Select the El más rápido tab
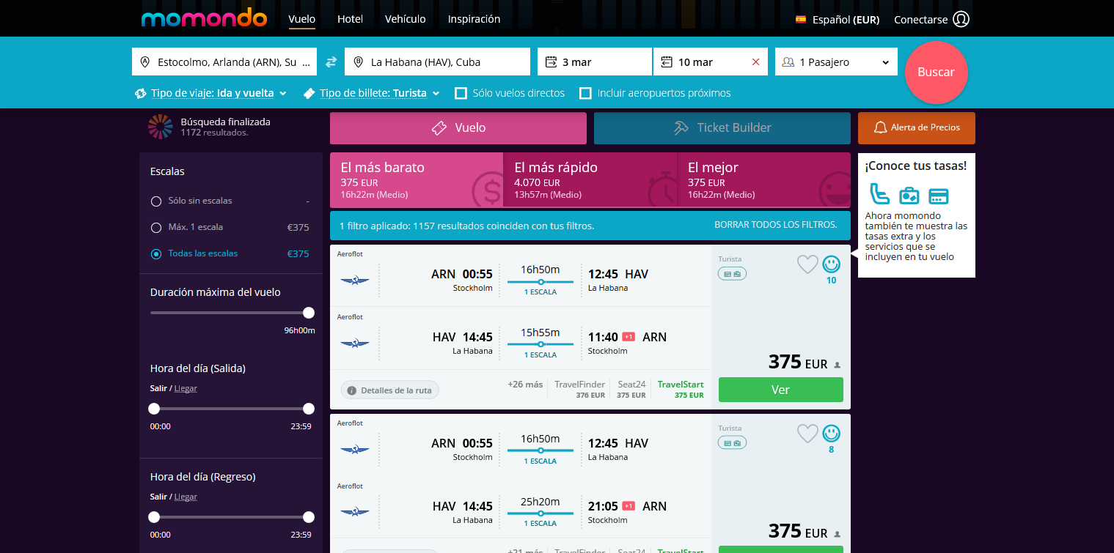The height and width of the screenshot is (553, 1114). pos(590,179)
